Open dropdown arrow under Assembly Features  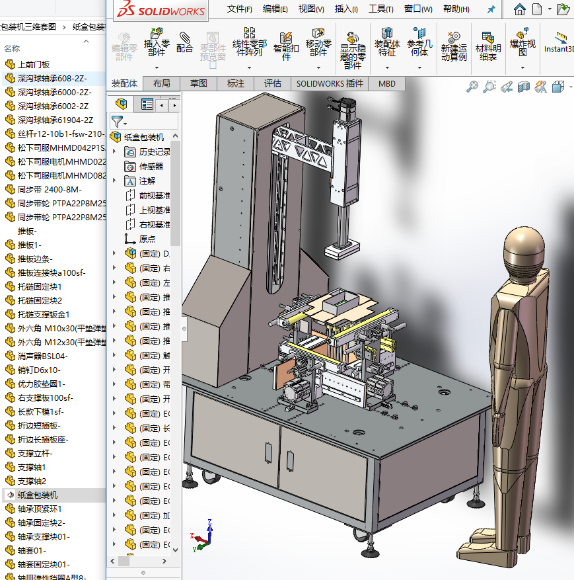pyautogui.click(x=387, y=67)
